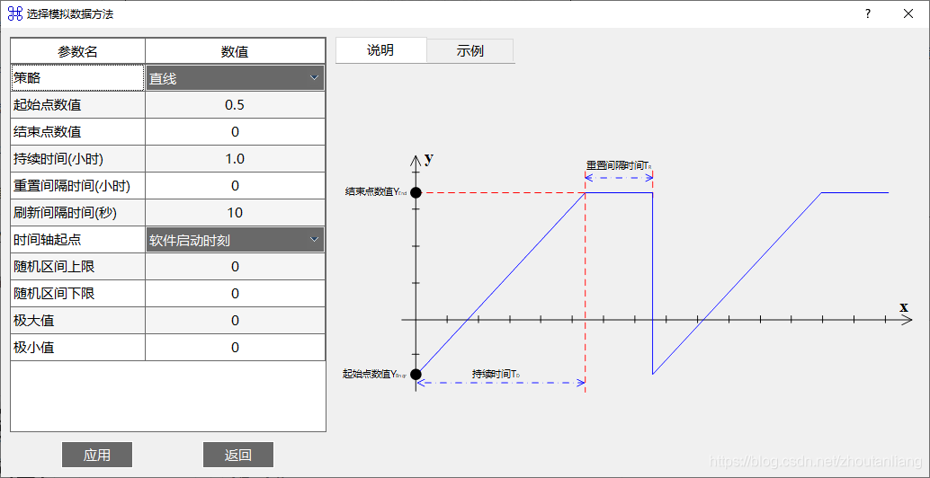Click the app icon in title bar
The width and height of the screenshot is (930, 478).
(x=14, y=13)
